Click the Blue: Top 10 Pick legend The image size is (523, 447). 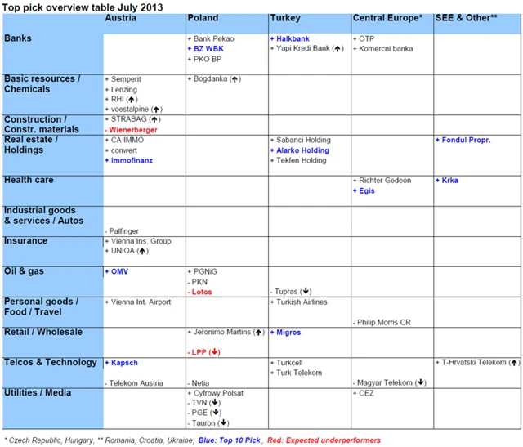tap(229, 440)
